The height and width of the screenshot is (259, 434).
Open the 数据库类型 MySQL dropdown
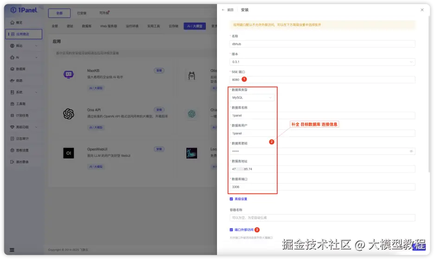252,98
